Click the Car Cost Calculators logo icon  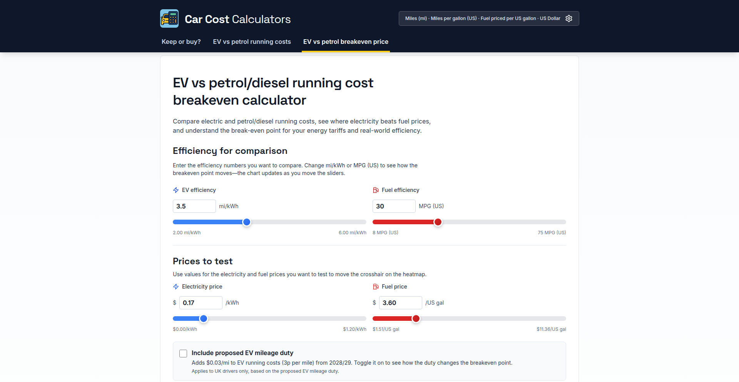tap(169, 18)
